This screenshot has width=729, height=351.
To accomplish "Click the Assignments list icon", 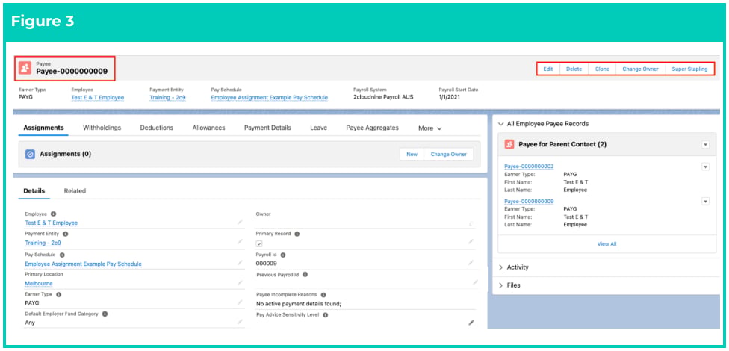I will tap(30, 155).
